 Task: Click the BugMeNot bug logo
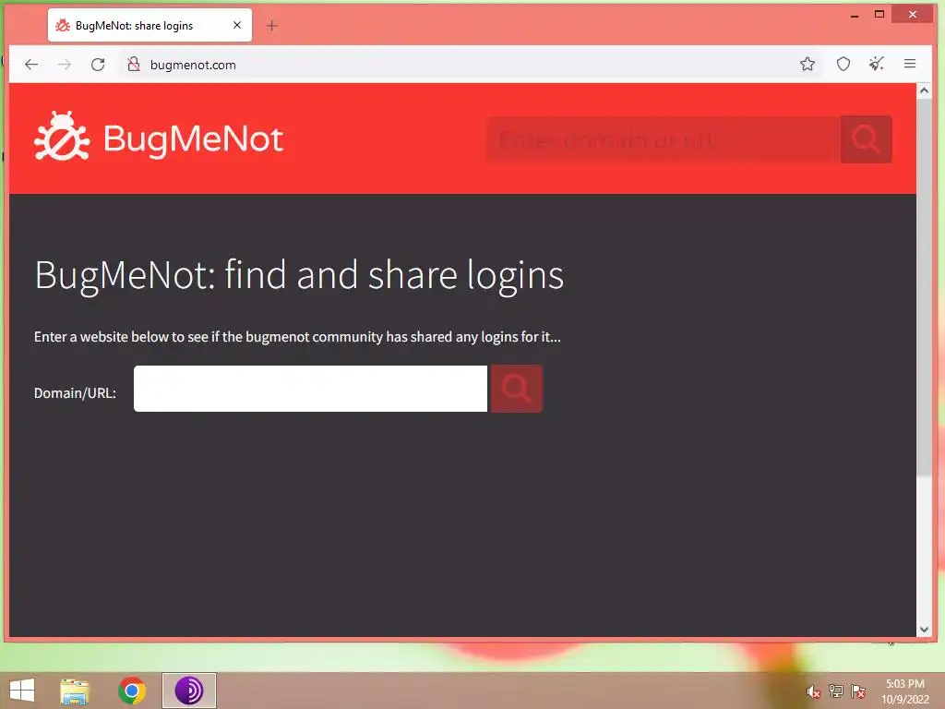pos(62,137)
